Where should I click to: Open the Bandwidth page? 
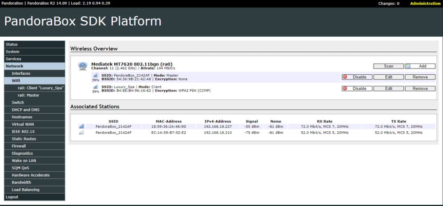[35, 182]
